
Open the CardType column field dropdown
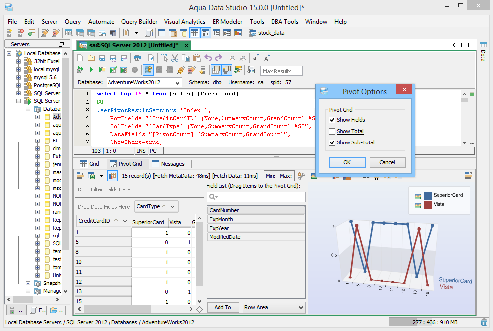(x=172, y=207)
